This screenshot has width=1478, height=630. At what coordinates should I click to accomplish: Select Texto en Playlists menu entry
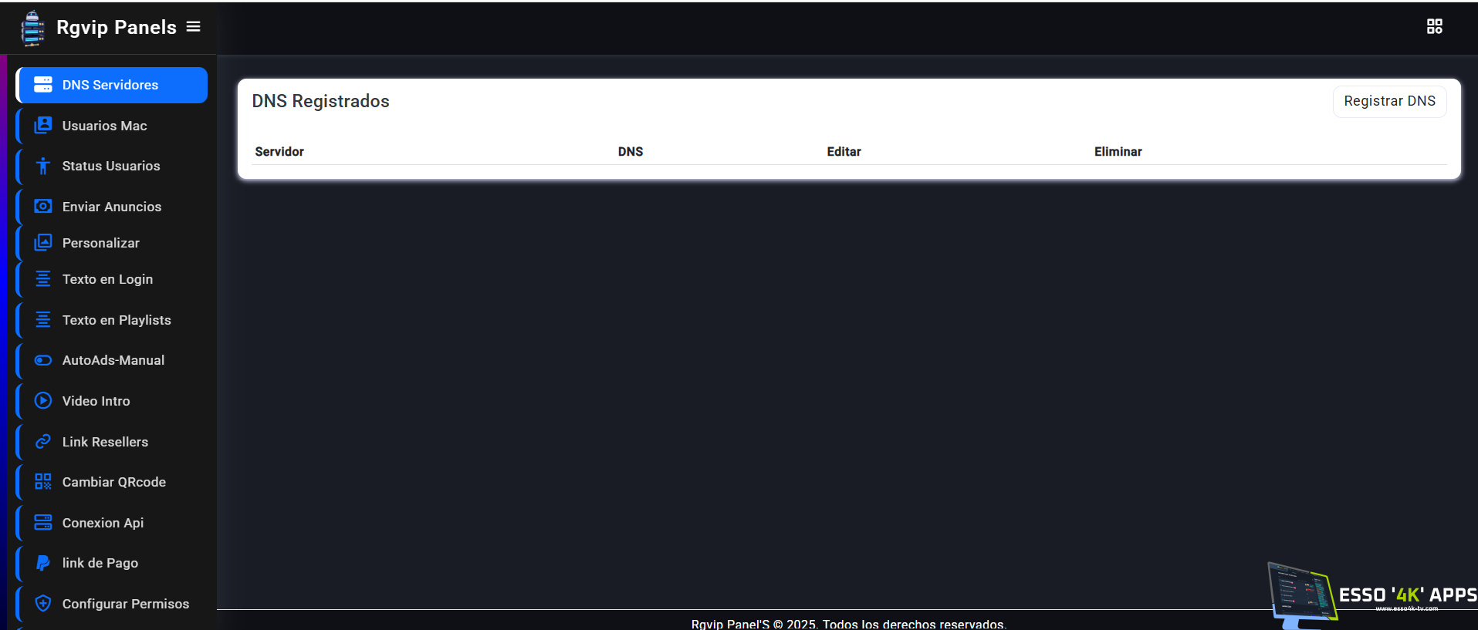pyautogui.click(x=117, y=320)
